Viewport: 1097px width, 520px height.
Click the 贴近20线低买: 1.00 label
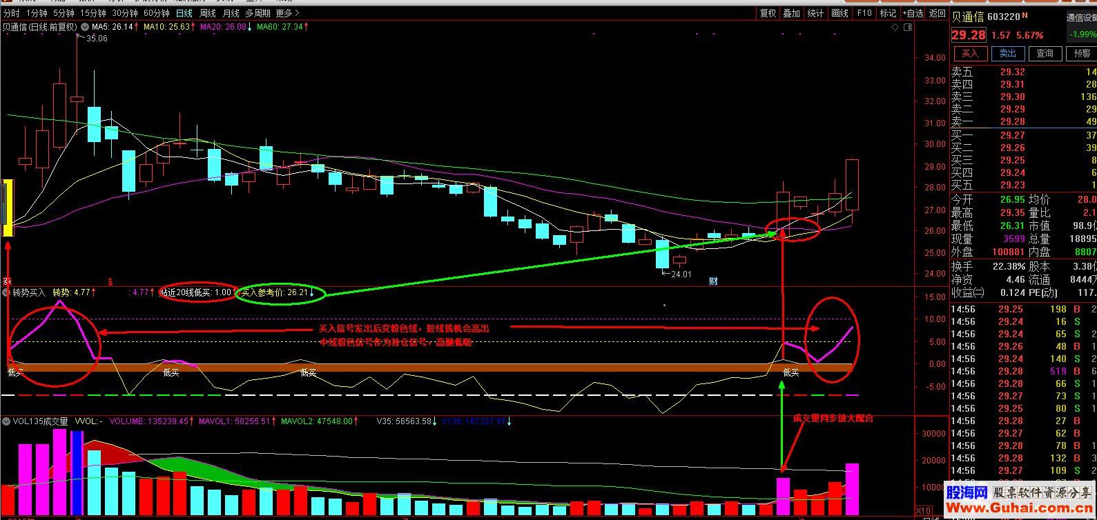[x=197, y=292]
